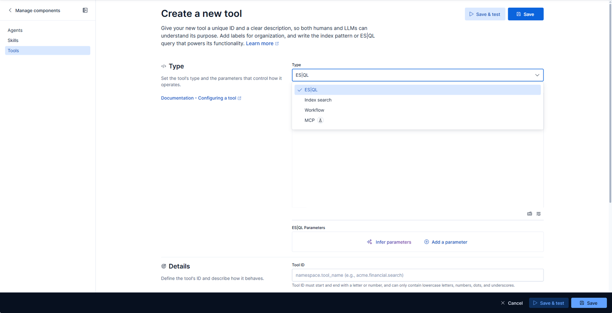Image resolution: width=612 pixels, height=313 pixels.
Task: Click Save & test in the bottom bar
Action: [x=549, y=303]
